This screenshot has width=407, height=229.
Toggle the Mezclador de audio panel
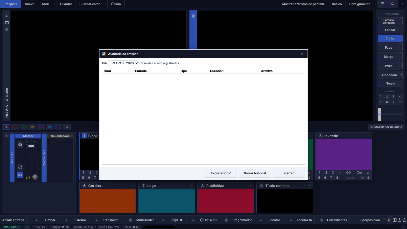pyautogui.click(x=386, y=127)
